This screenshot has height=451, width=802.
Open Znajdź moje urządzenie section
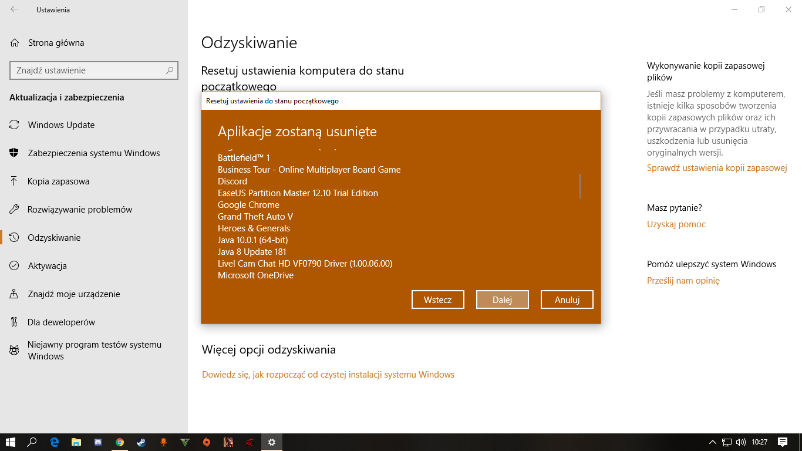point(74,294)
